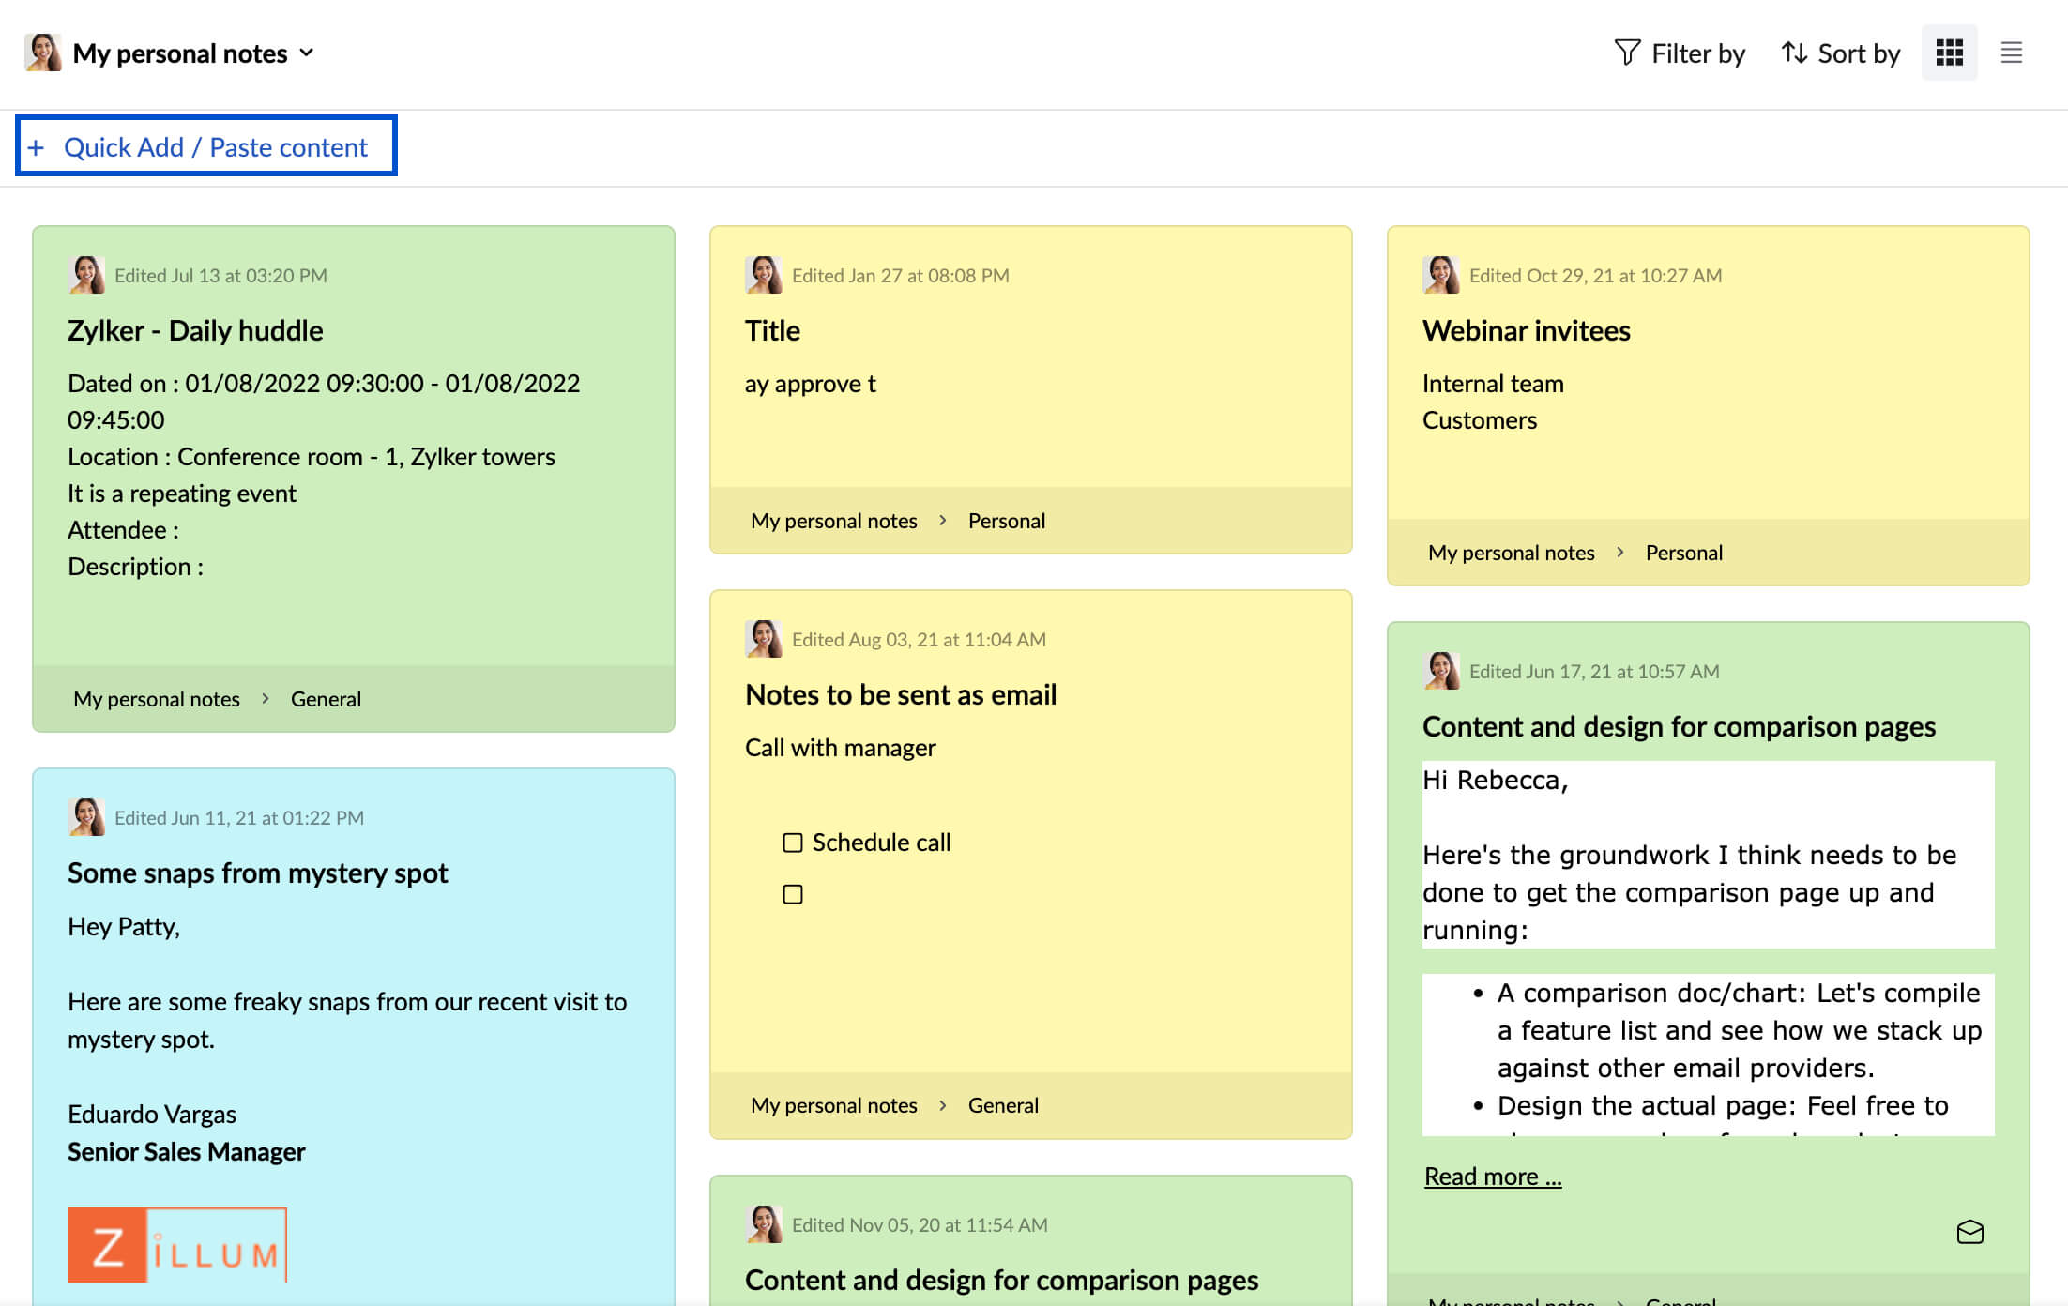The image size is (2068, 1306).
Task: Click profile avatar beside My personal notes
Action: (x=43, y=53)
